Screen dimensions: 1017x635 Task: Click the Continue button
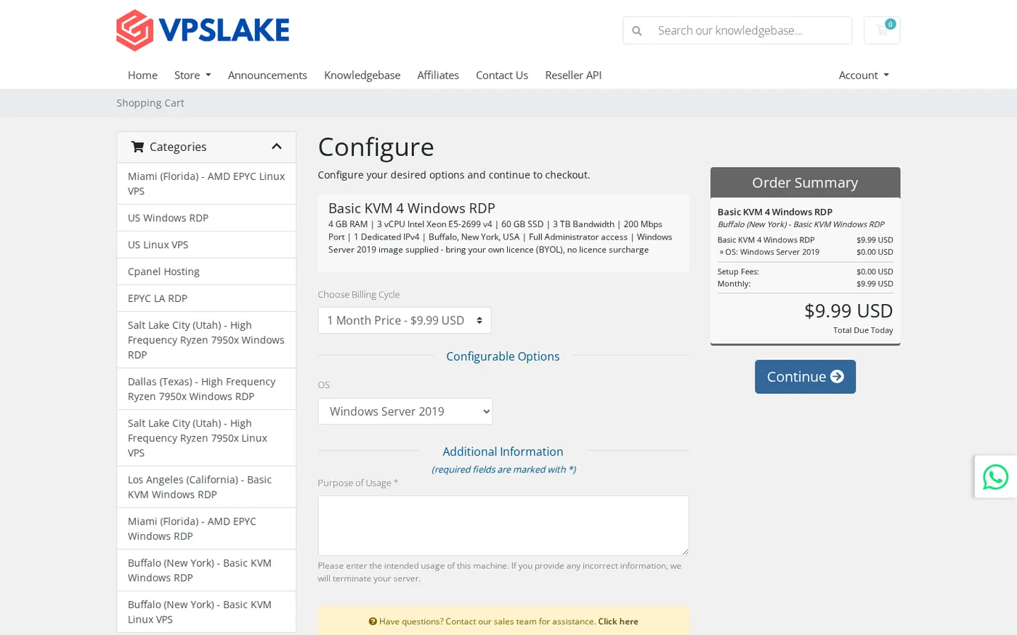click(x=805, y=377)
